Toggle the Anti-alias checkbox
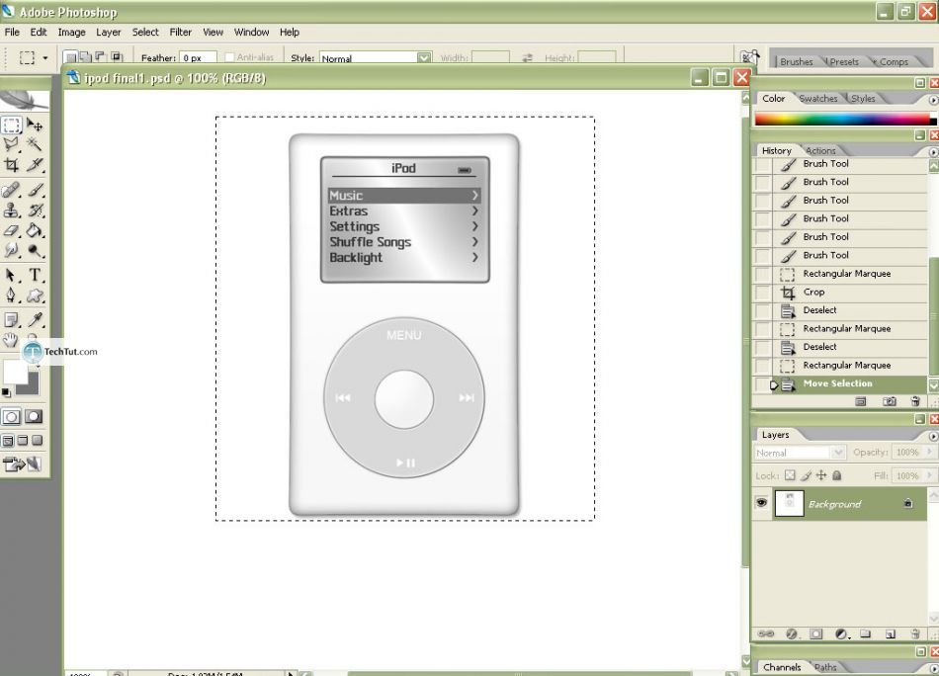 230,57
